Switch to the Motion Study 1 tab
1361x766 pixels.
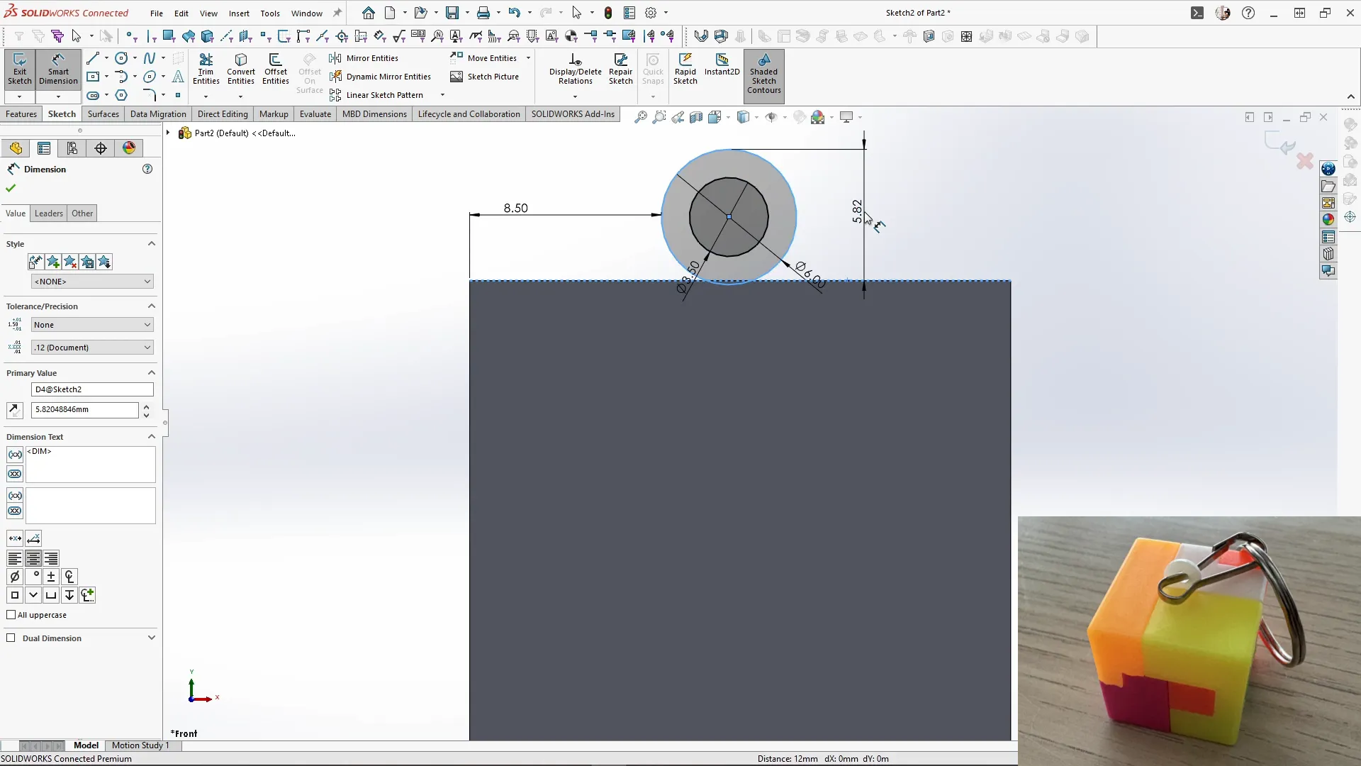pyautogui.click(x=139, y=745)
